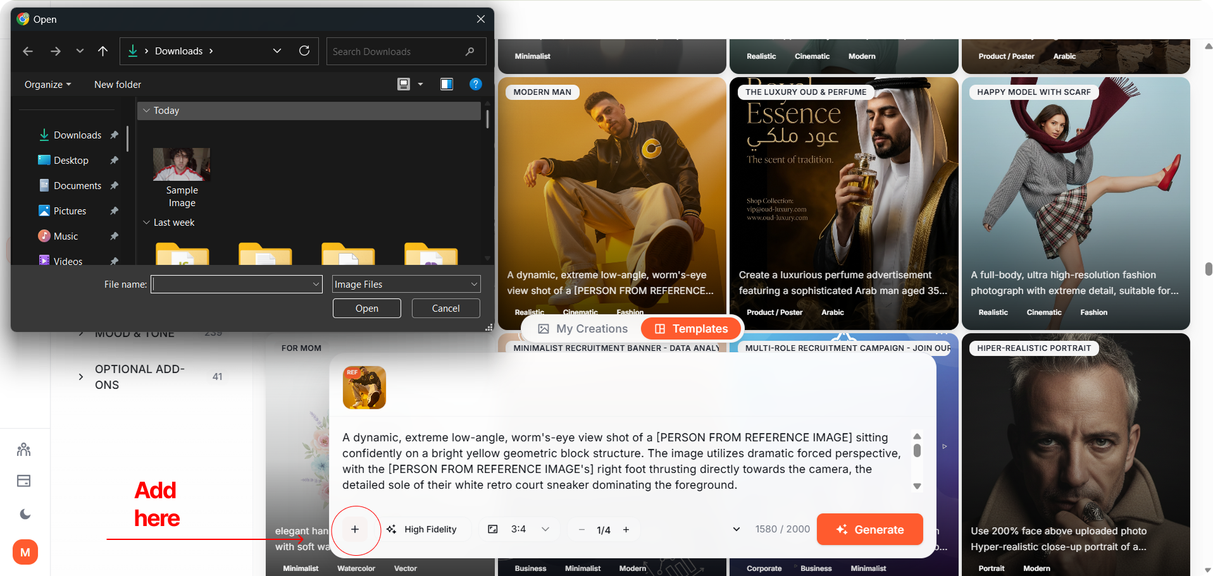Increase image count with plus
1213x576 pixels.
626,530
